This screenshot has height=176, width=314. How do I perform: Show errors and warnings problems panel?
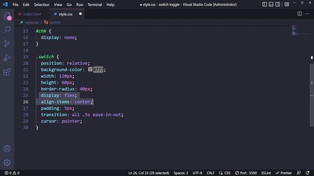[12, 173]
